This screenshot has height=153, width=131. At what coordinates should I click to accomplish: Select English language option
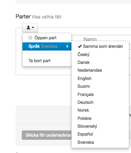tap(100, 79)
